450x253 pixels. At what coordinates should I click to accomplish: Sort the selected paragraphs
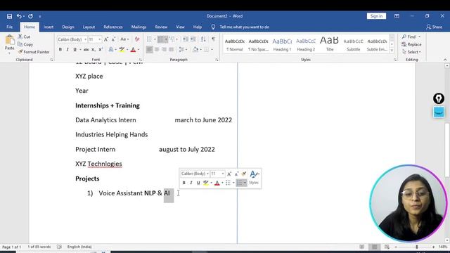(203, 39)
